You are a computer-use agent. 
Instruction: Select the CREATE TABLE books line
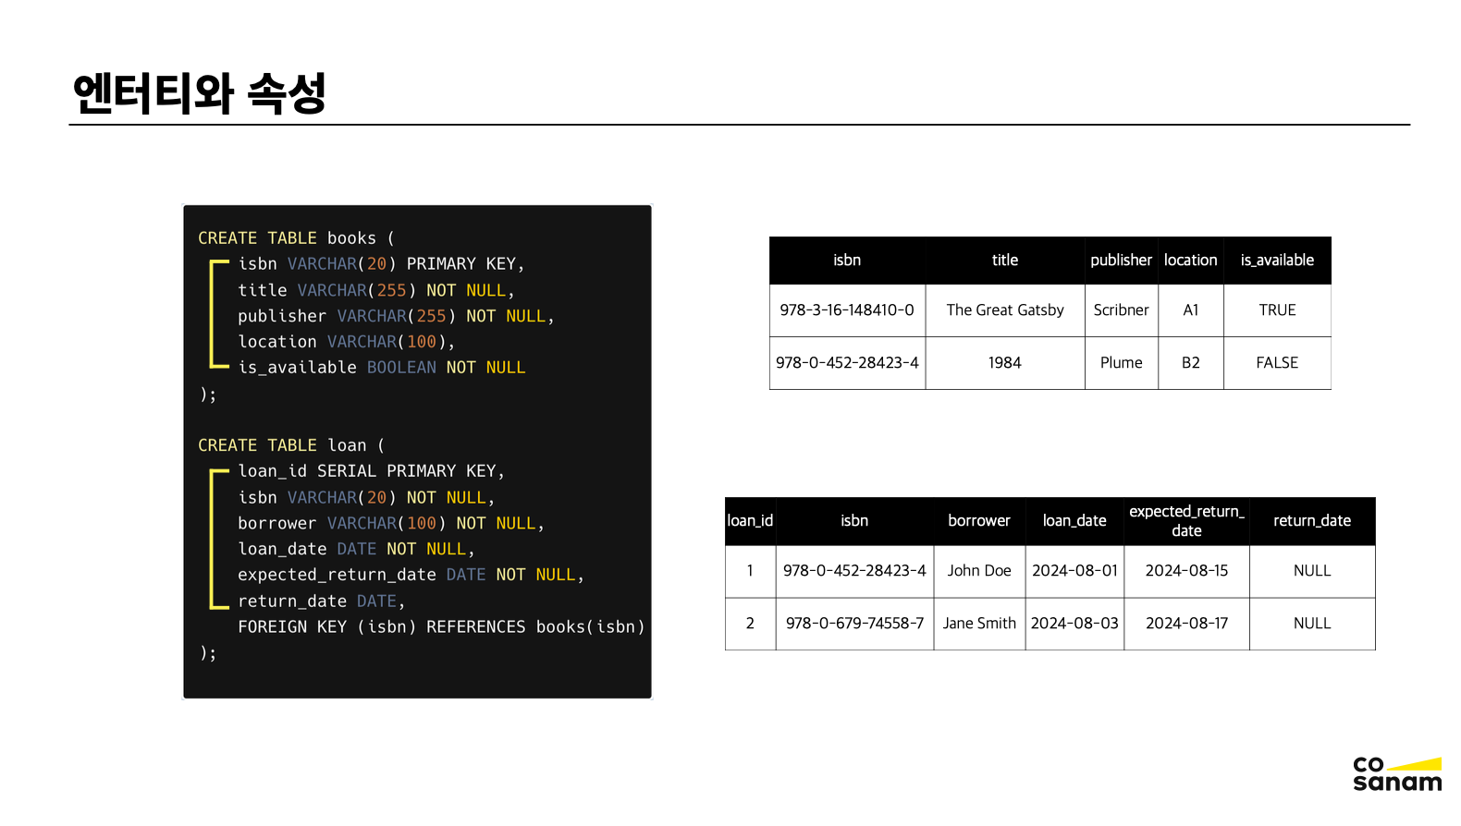(x=296, y=238)
